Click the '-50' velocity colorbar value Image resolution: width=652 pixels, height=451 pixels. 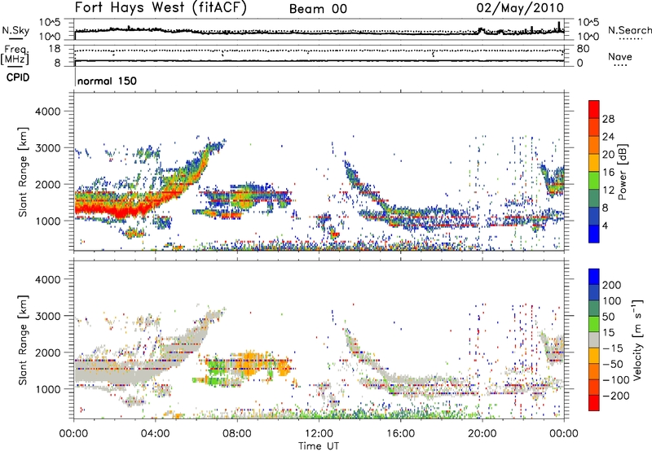(x=613, y=364)
